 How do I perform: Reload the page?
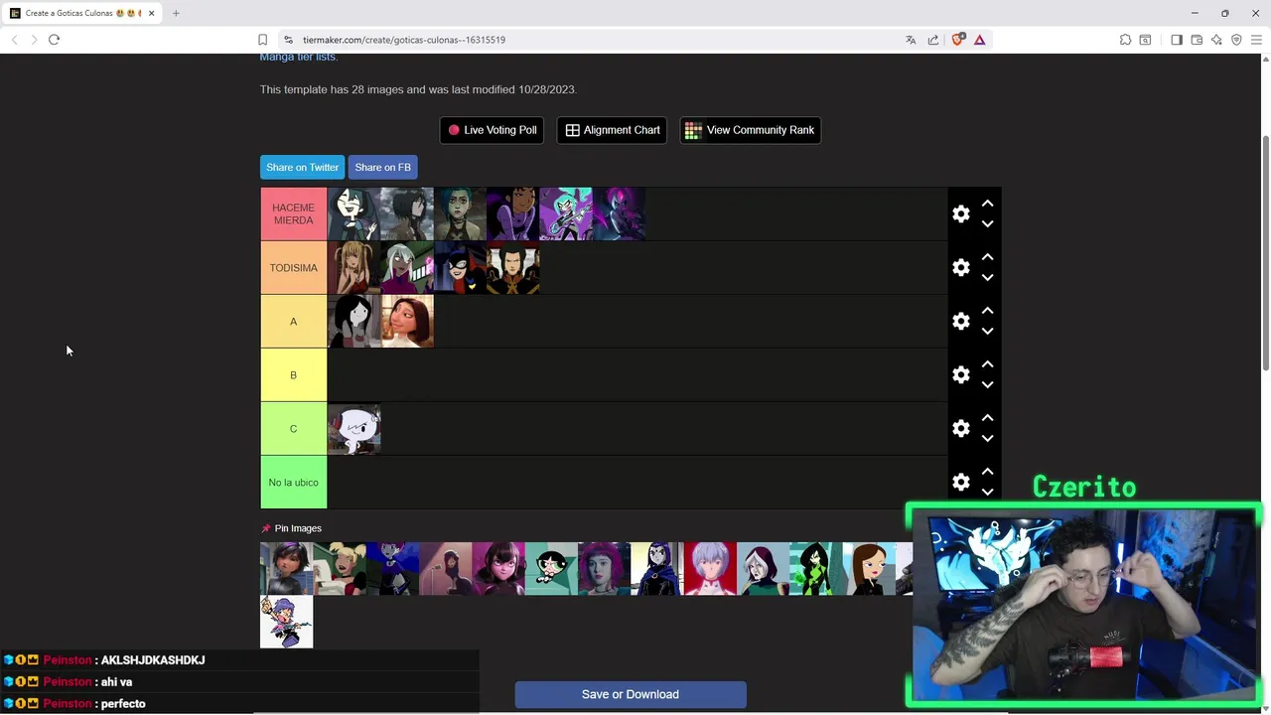(x=54, y=40)
